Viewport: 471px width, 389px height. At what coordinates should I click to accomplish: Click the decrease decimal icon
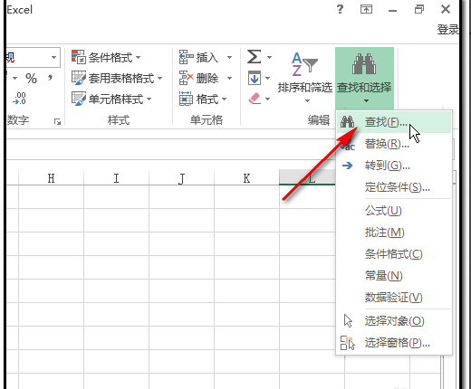click(x=20, y=99)
